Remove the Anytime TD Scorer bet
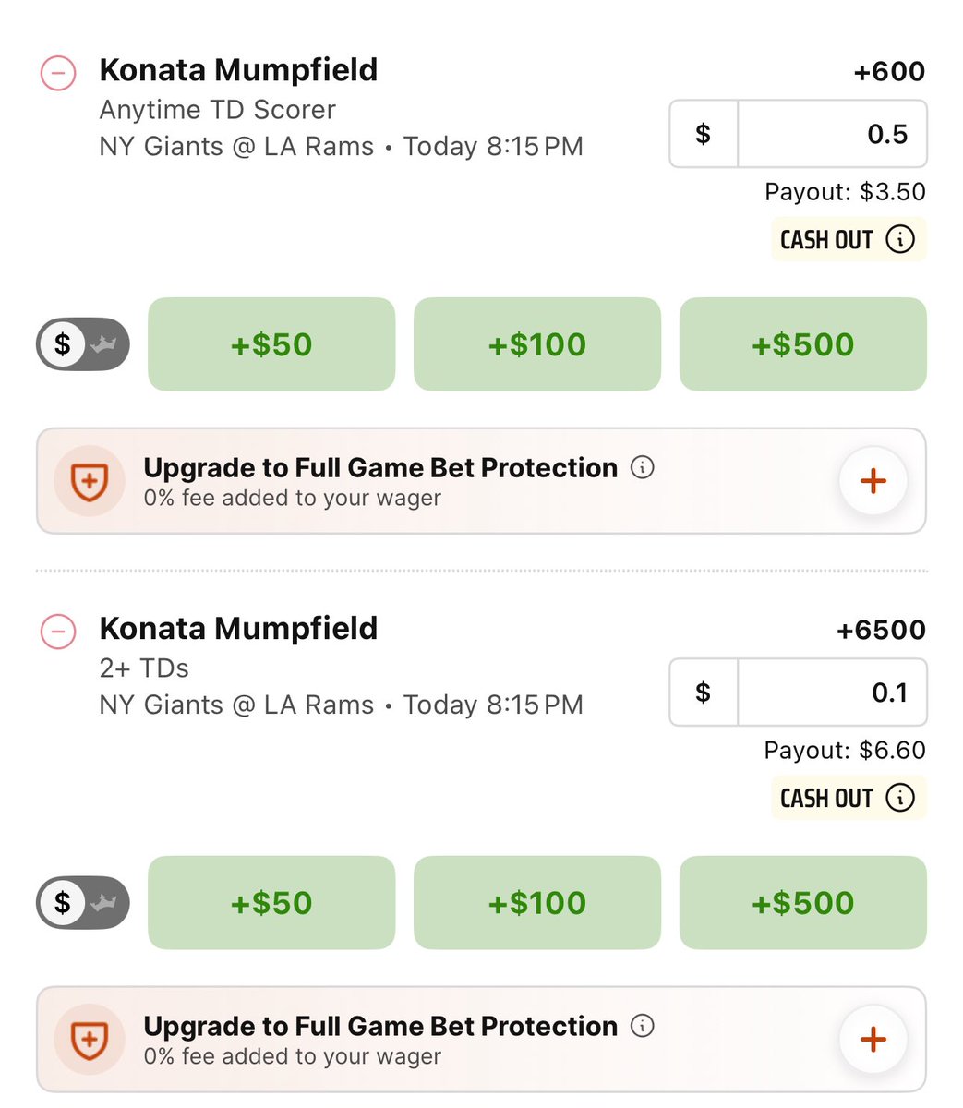The height and width of the screenshot is (1108, 963). pyautogui.click(x=57, y=72)
